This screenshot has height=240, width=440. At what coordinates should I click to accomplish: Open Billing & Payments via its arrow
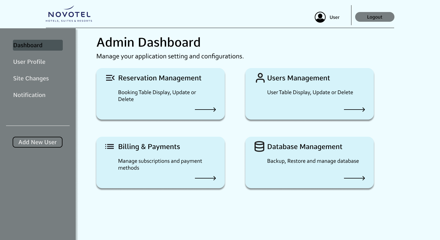point(206,178)
